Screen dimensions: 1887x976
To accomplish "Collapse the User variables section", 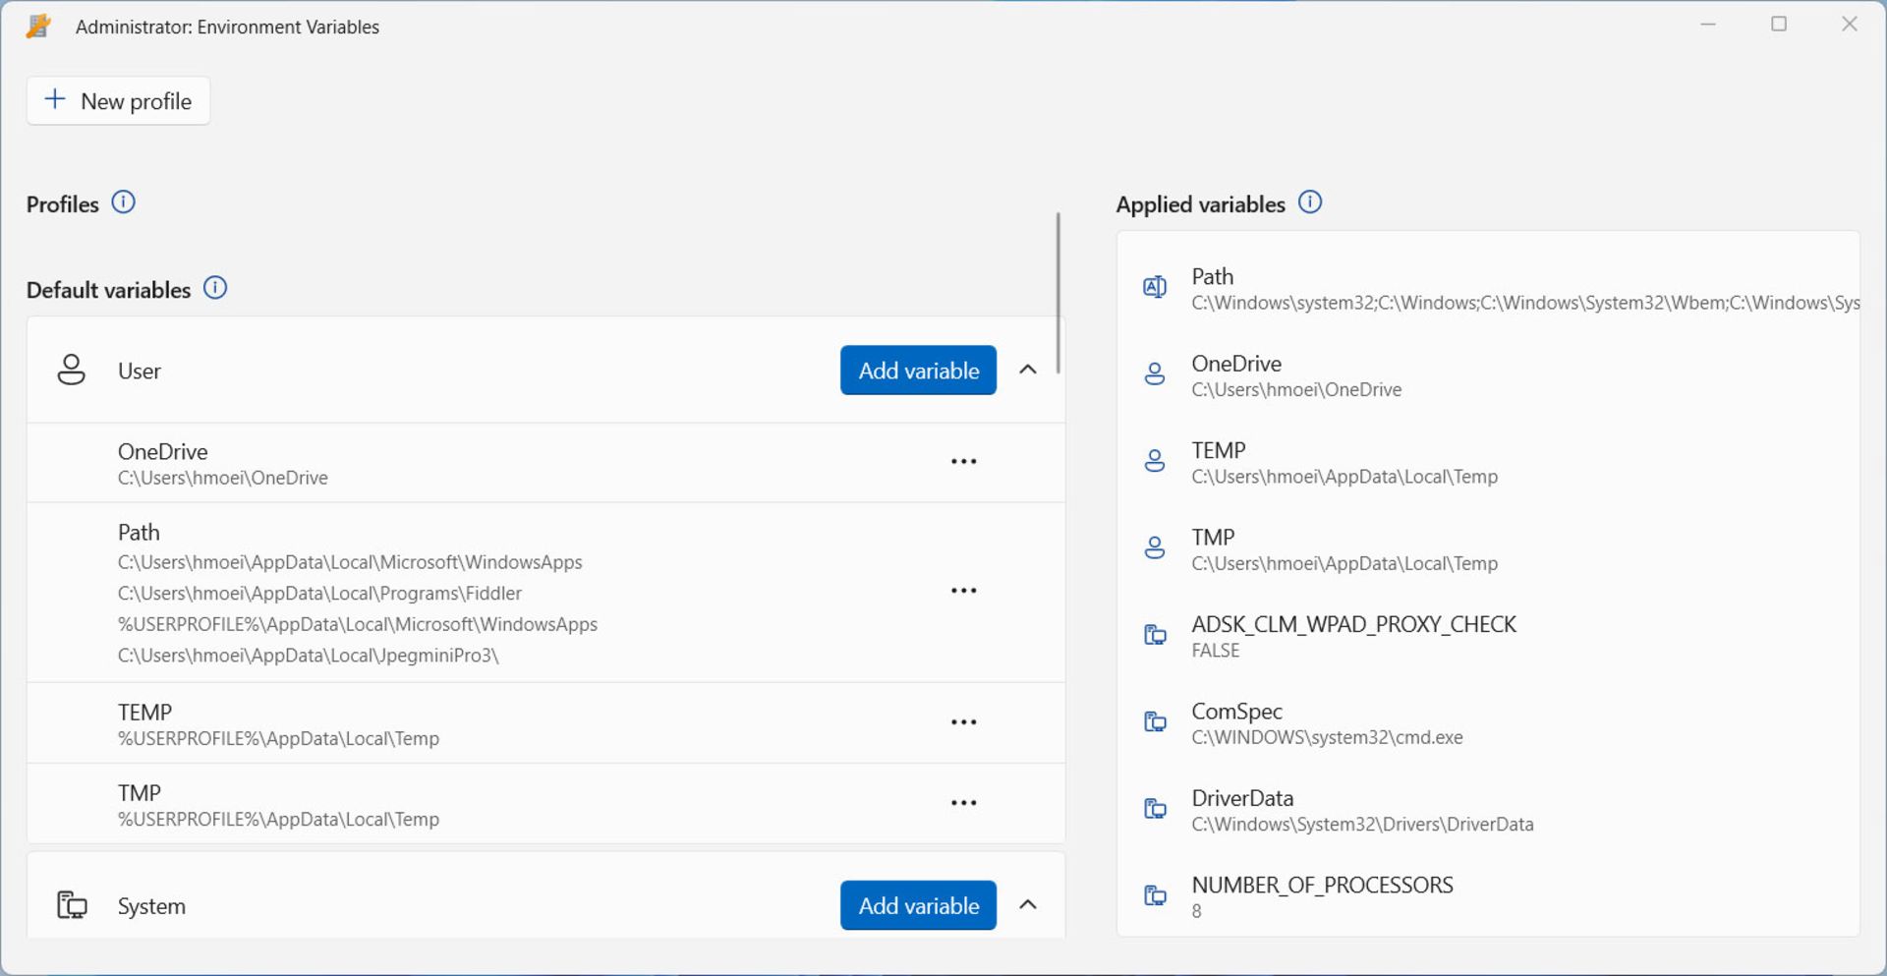I will [x=1028, y=370].
